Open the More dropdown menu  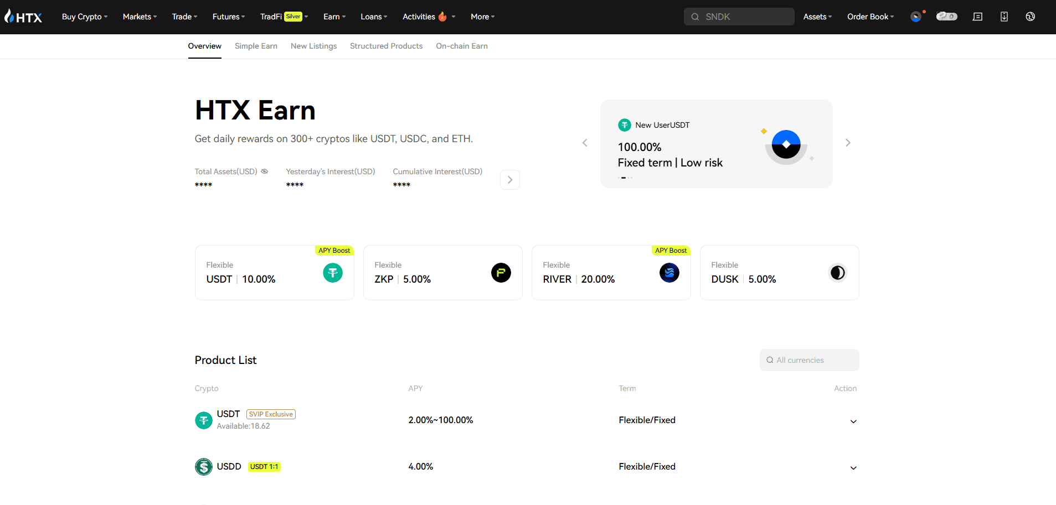pyautogui.click(x=483, y=17)
